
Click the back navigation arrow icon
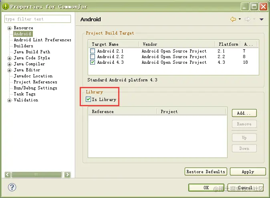click(233, 19)
